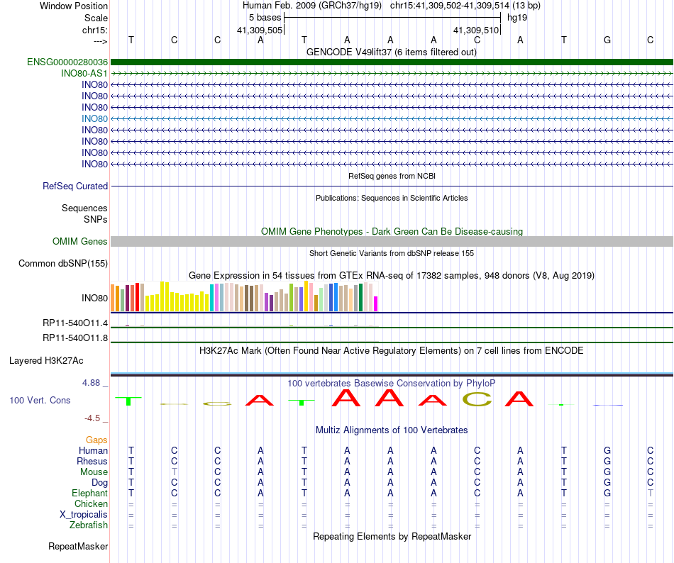Select the Zebrafish alignment row label
Screen dimensions: 674x563
click(x=89, y=525)
